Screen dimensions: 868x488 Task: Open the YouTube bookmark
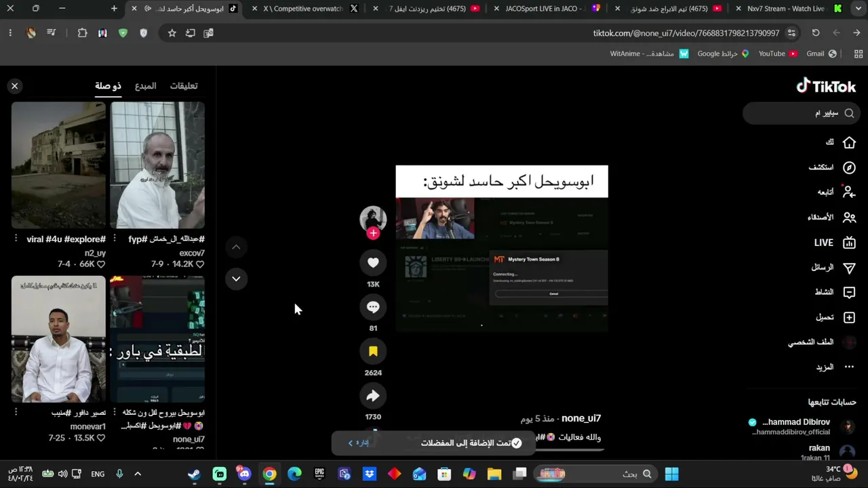[778, 54]
